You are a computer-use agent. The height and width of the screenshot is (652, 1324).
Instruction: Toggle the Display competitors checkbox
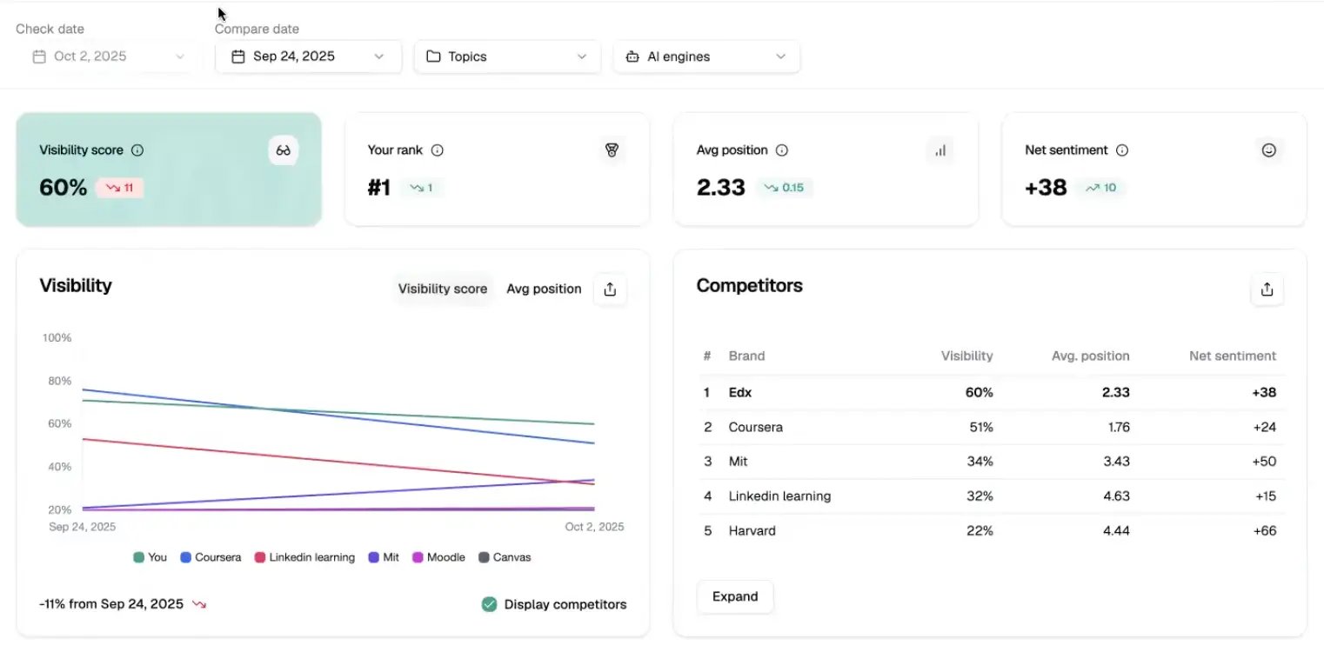pos(490,604)
